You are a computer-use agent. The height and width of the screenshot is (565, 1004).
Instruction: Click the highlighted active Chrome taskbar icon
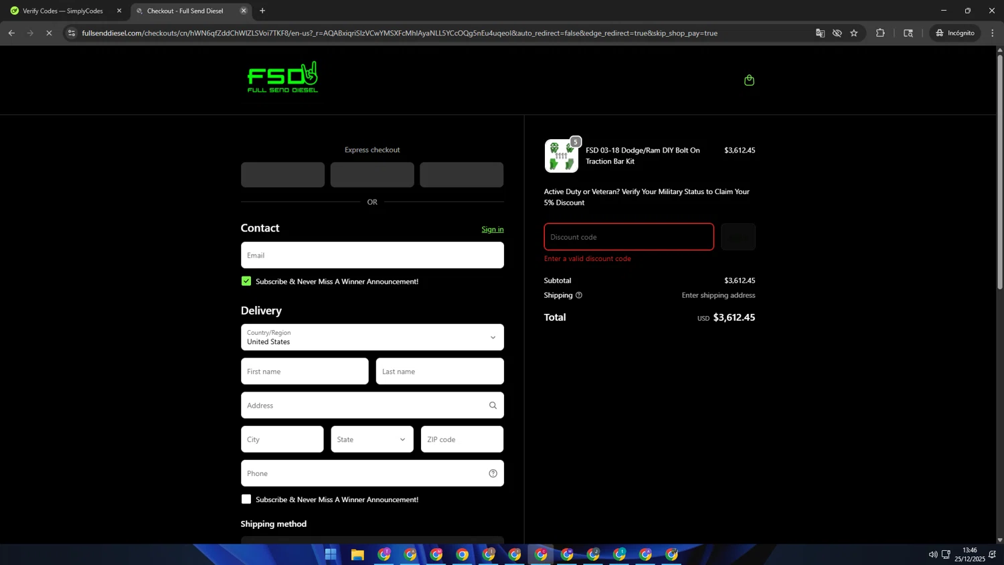pyautogui.click(x=541, y=554)
